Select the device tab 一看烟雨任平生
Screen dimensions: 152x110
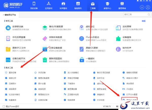pos(9,15)
